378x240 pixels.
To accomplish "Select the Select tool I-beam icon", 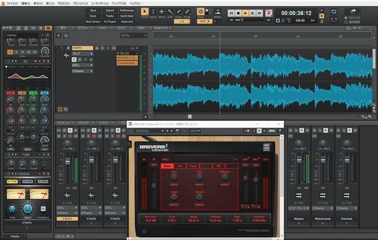I will pos(153,12).
